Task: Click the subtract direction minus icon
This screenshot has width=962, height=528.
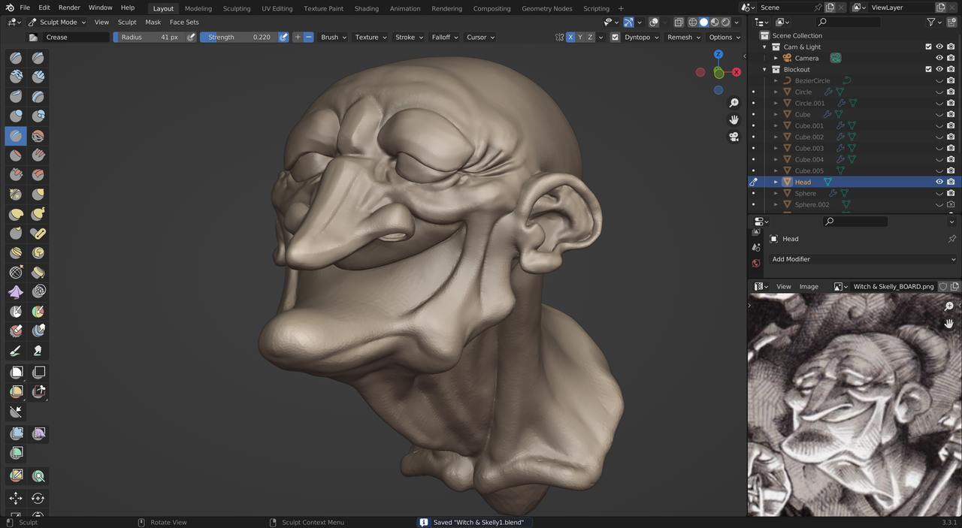Action: (308, 37)
